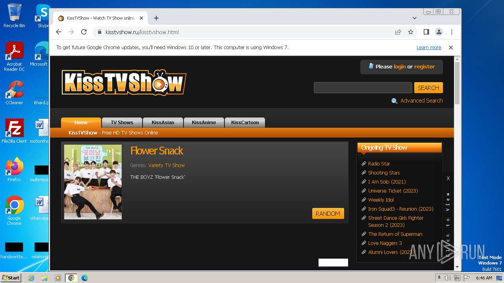Image resolution: width=504 pixels, height=283 pixels.
Task: Click the taskbar clock showing 6:46 AM
Action: [x=484, y=278]
